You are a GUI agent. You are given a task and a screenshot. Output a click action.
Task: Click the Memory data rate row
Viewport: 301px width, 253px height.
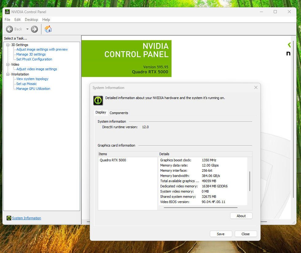pos(203,165)
